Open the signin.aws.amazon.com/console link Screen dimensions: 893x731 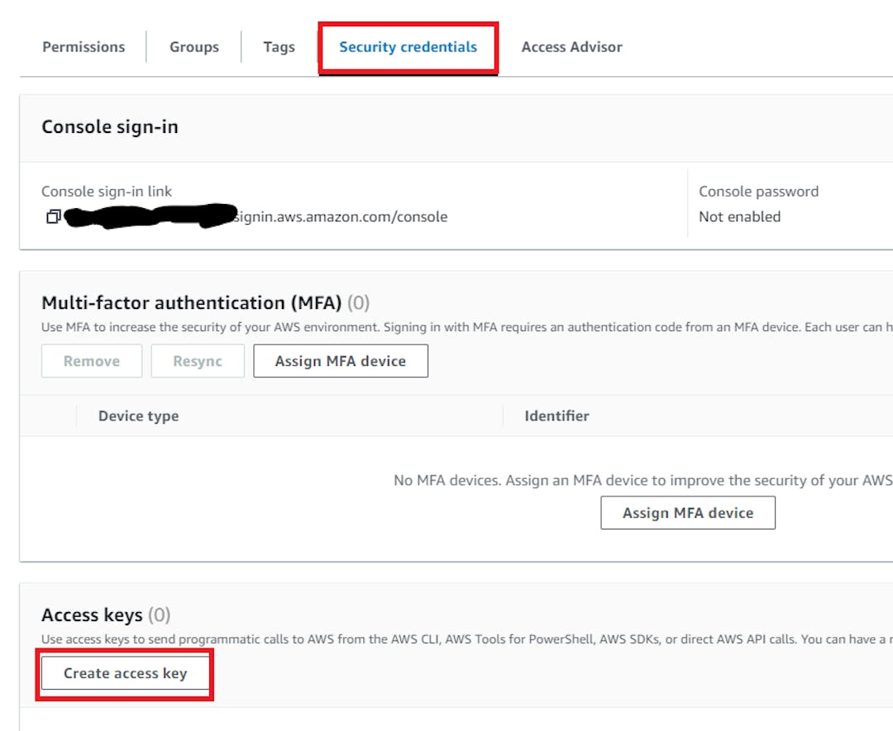[341, 217]
